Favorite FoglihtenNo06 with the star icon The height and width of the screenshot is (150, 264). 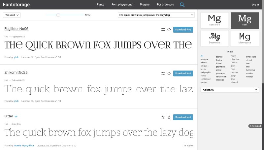[x=169, y=30]
